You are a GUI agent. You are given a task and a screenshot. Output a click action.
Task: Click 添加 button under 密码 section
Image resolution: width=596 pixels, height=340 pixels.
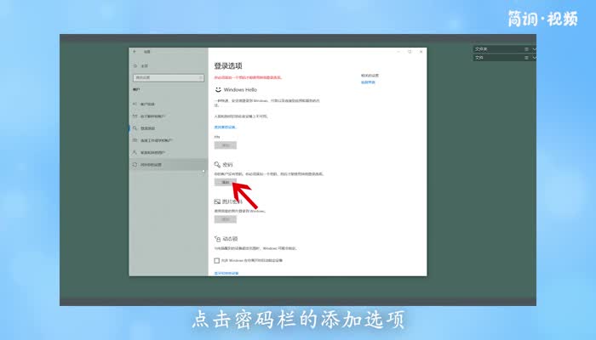(226, 182)
